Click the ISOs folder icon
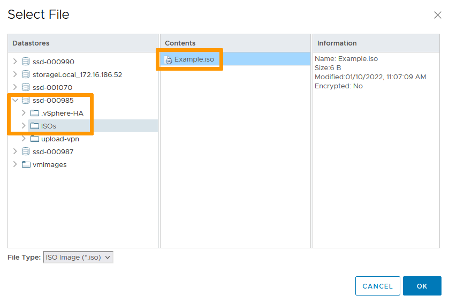449x303 pixels. pyautogui.click(x=35, y=126)
